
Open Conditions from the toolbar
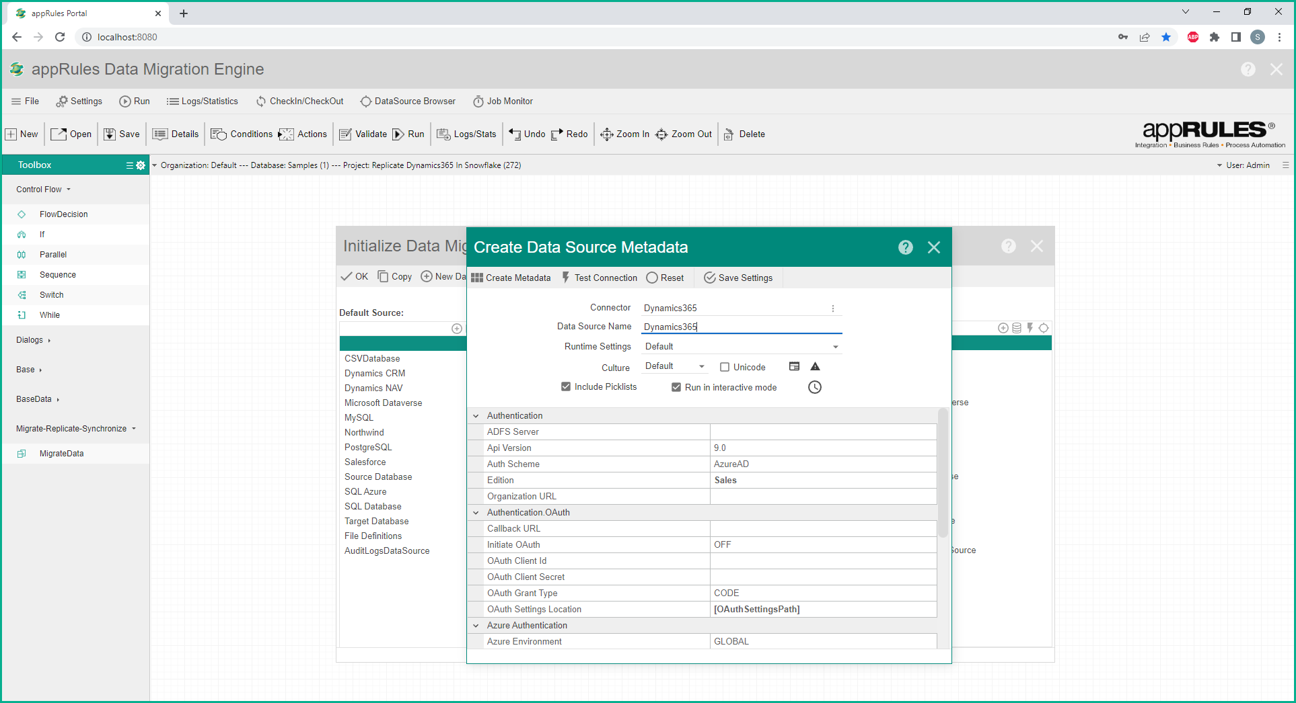point(242,134)
